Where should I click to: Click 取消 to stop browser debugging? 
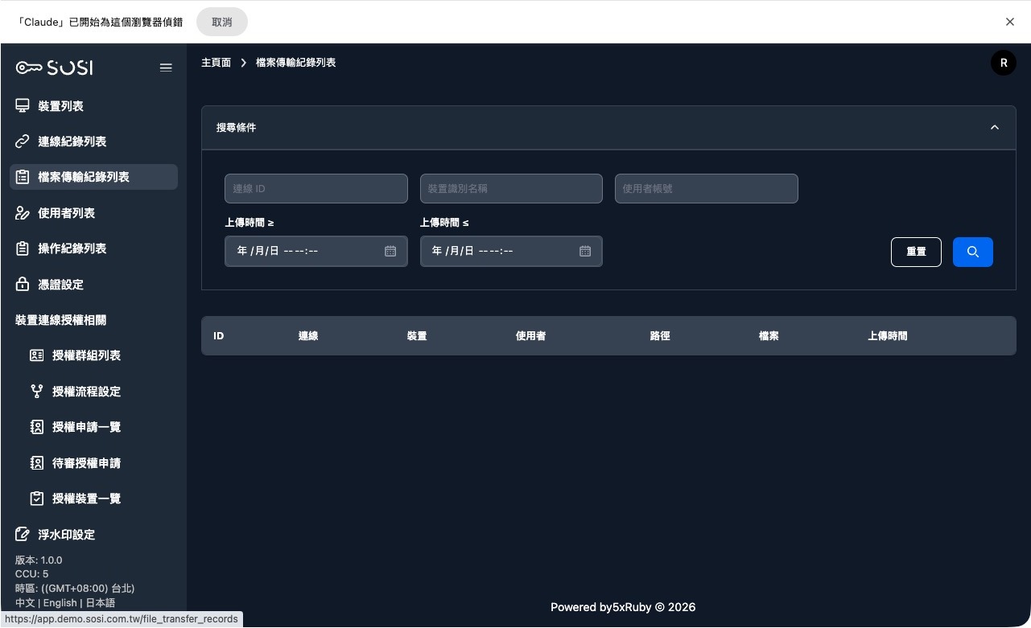(x=221, y=22)
